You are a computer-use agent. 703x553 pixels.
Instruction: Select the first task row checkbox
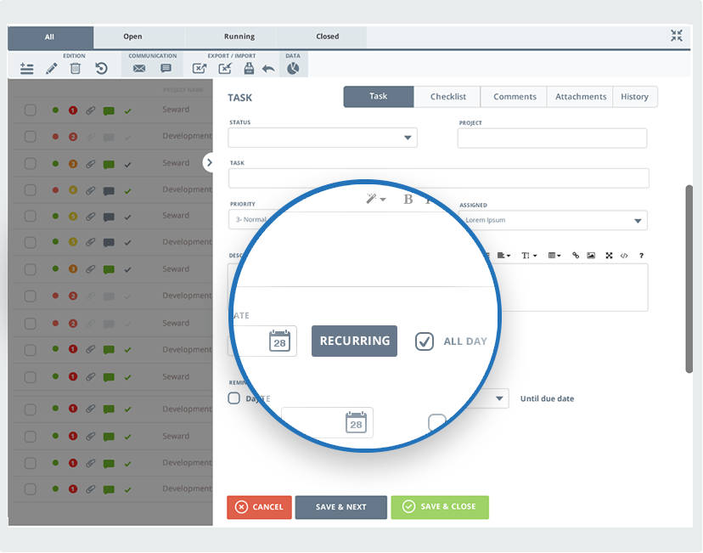(31, 110)
